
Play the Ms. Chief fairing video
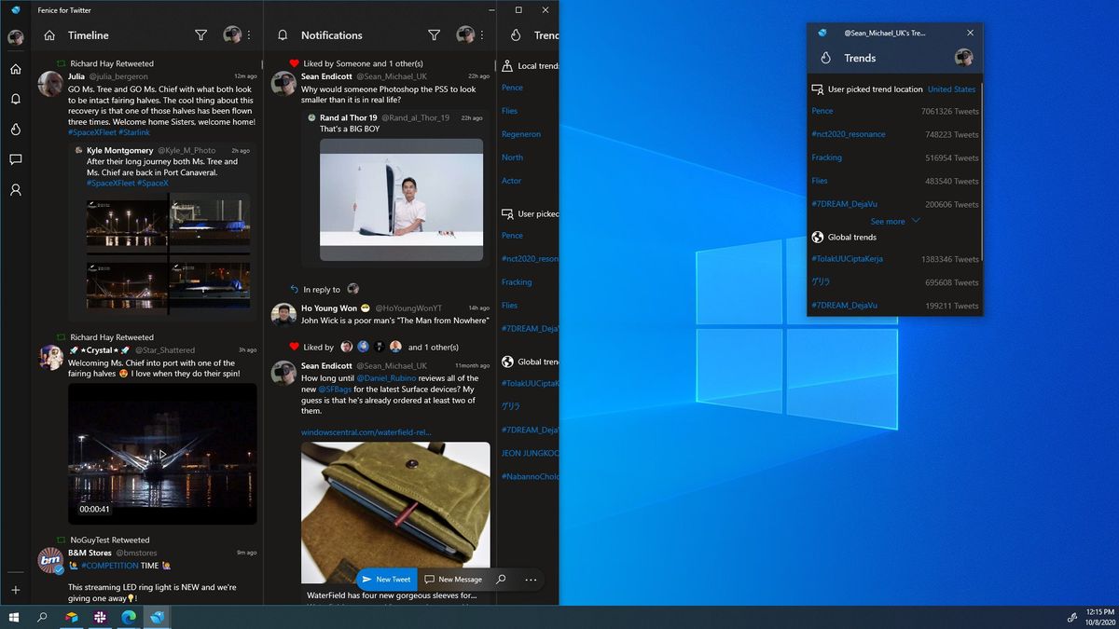pyautogui.click(x=162, y=454)
